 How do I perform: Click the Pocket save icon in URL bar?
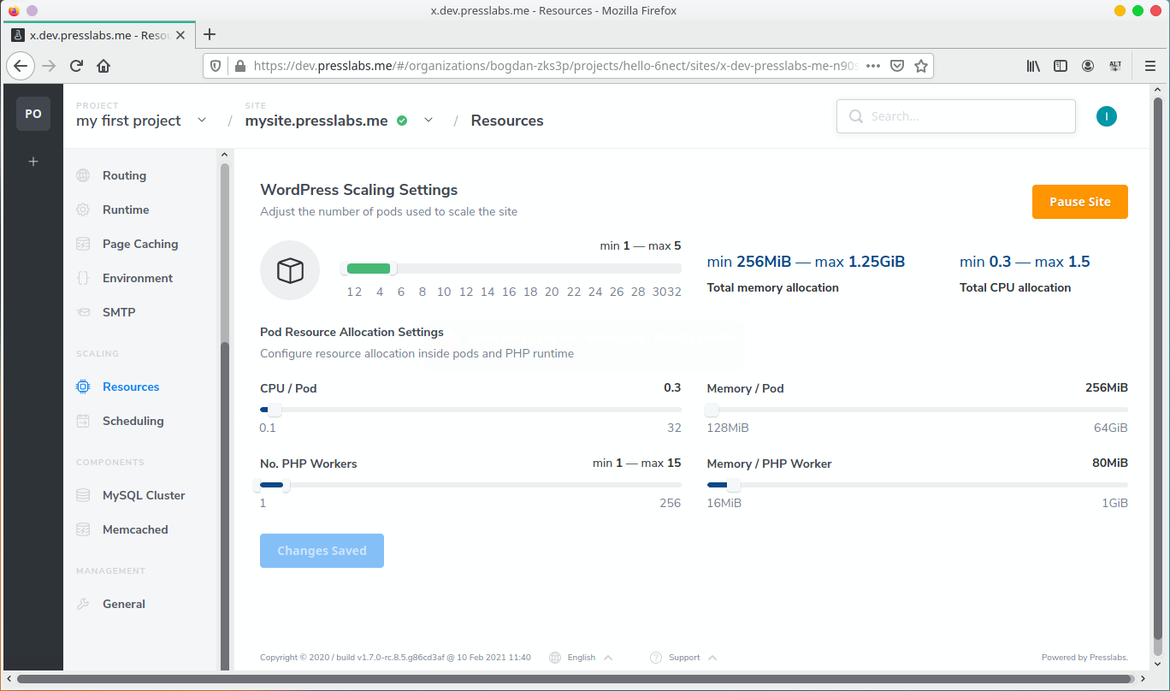pyautogui.click(x=897, y=66)
